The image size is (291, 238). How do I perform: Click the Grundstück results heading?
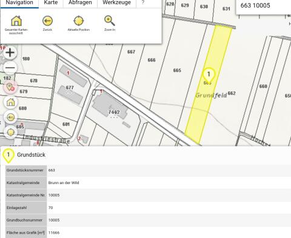(31, 155)
